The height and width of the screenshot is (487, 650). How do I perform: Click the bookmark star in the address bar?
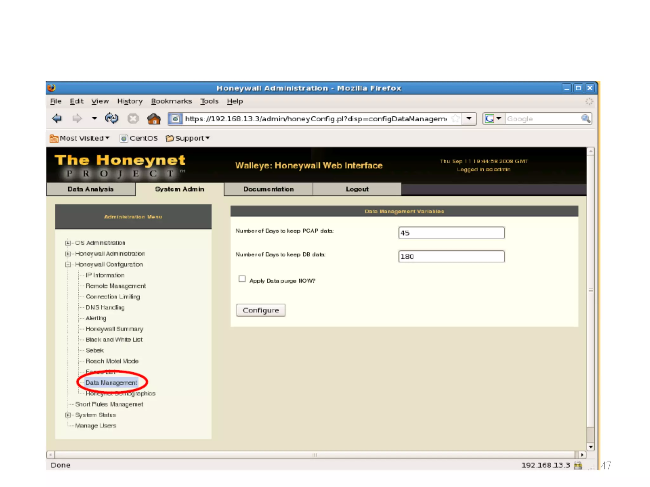coord(455,119)
